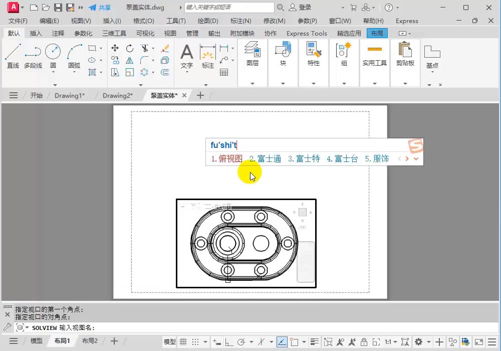Viewport: 501px width, 351px height.
Task: Toggle grid display in status bar
Action: click(183, 340)
